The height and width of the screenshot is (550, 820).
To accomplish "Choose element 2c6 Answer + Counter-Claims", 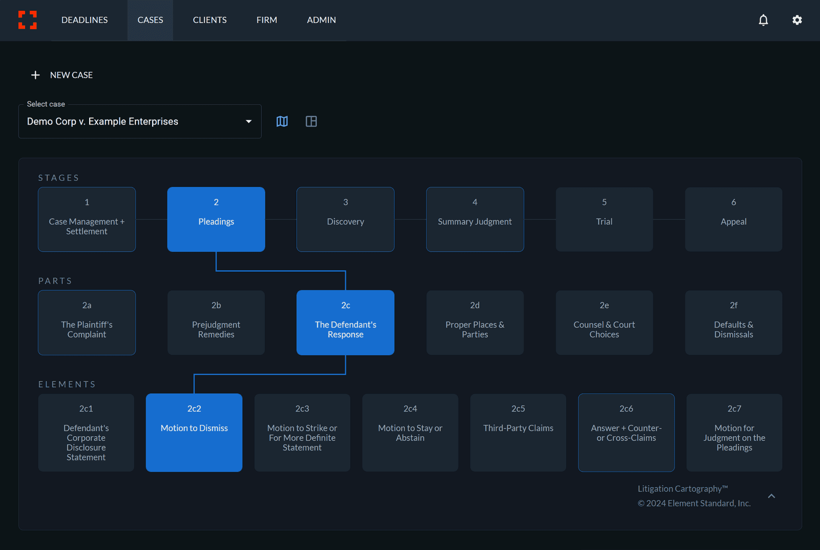I will click(x=626, y=433).
